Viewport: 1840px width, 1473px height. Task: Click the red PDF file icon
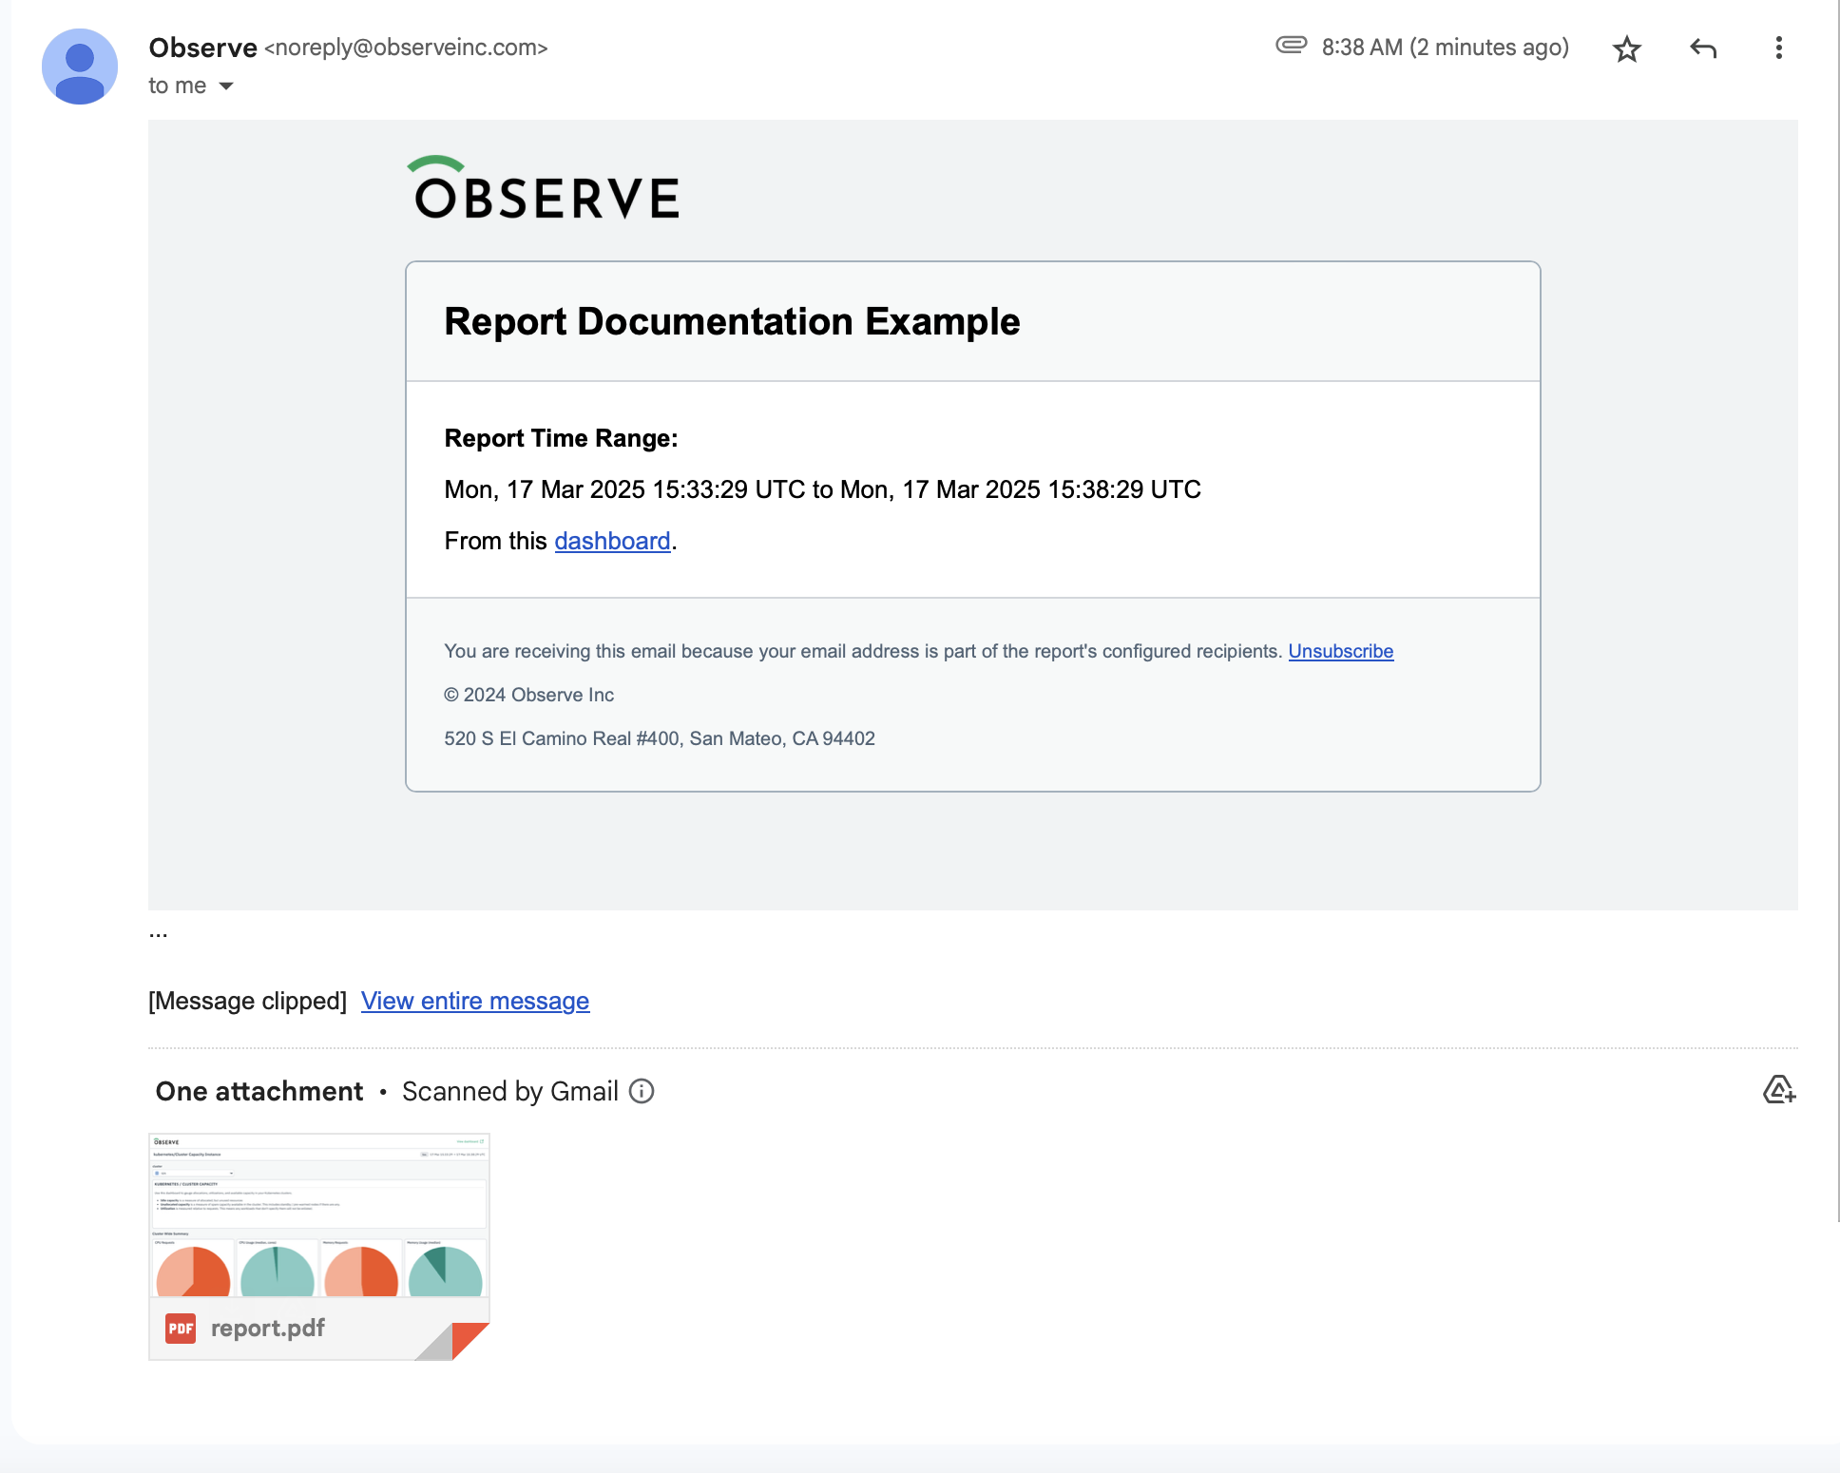click(181, 1328)
